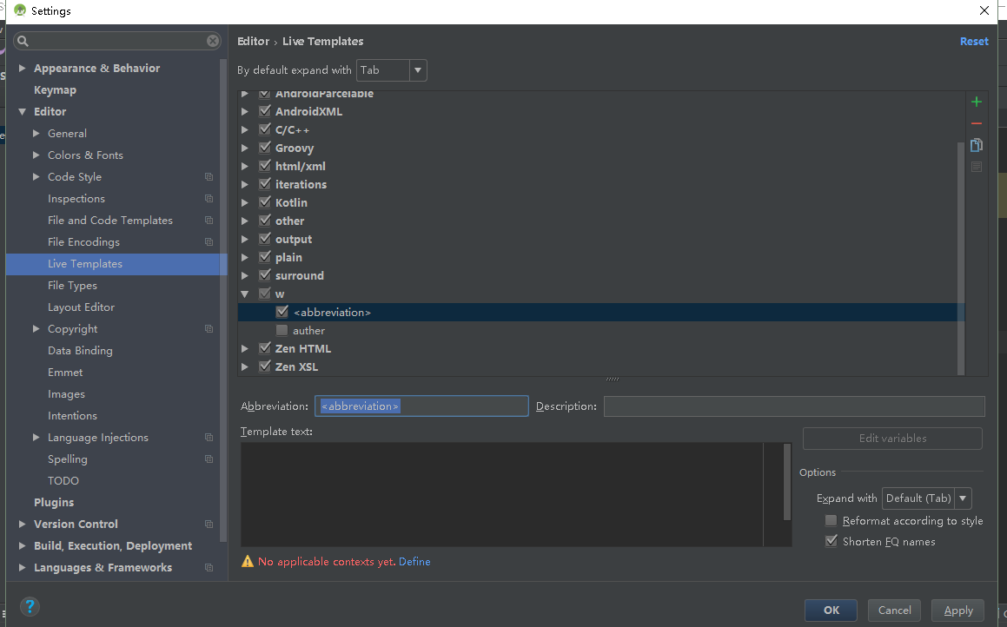Select File Types in Editor settings

(73, 286)
